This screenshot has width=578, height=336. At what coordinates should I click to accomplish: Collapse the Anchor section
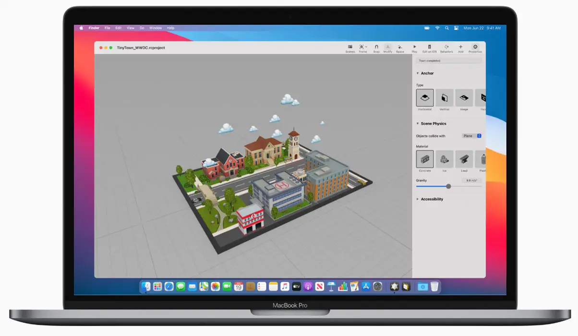pyautogui.click(x=418, y=73)
